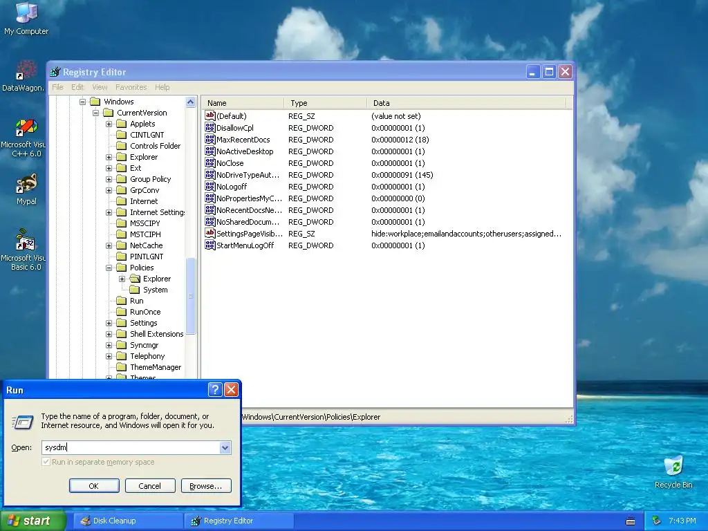Image resolution: width=708 pixels, height=531 pixels.
Task: Select the Controls Folder key folder icon
Action: (x=121, y=146)
